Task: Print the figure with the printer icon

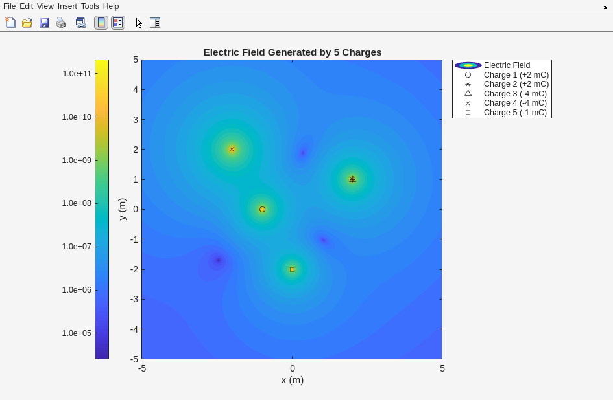Action: (x=61, y=23)
